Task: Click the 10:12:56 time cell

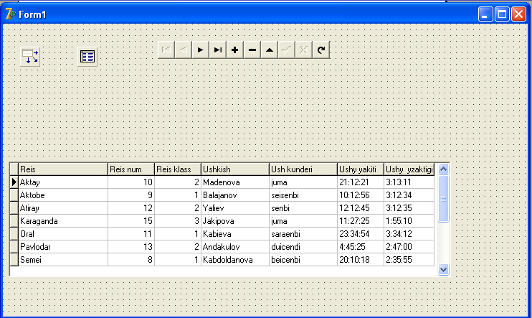Action: (x=361, y=195)
